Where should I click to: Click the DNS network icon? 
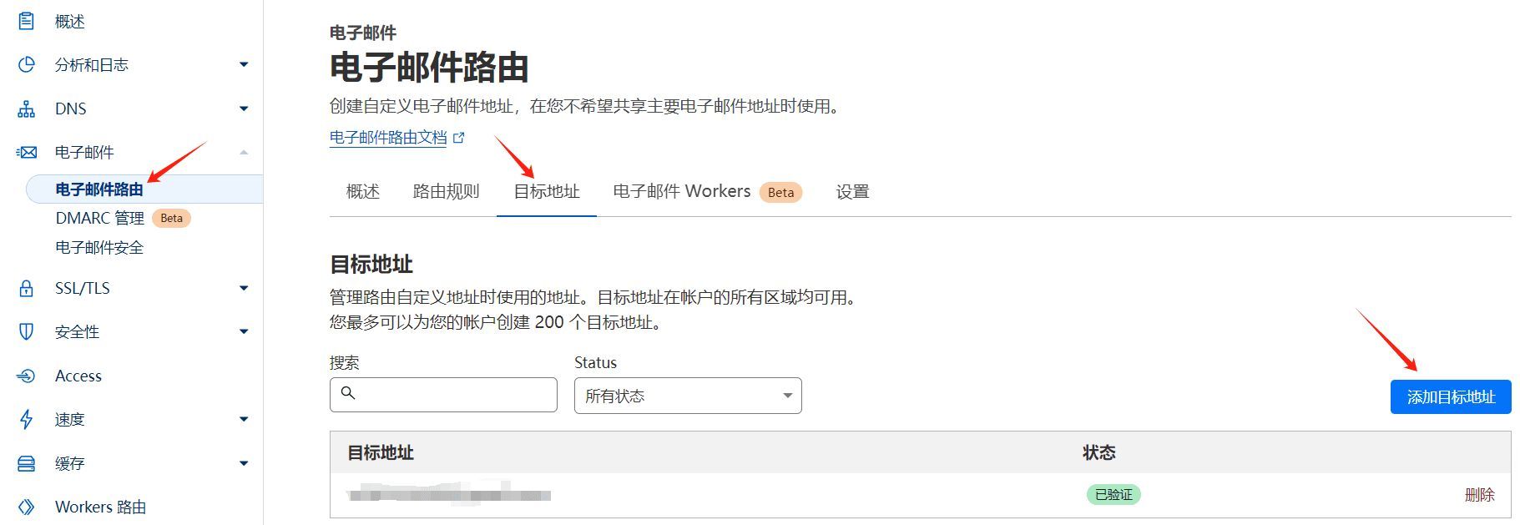27,109
